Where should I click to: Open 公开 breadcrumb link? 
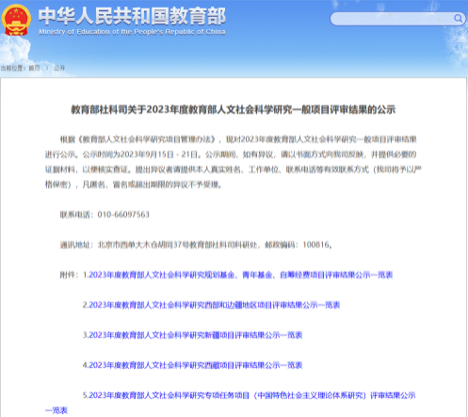coord(59,68)
